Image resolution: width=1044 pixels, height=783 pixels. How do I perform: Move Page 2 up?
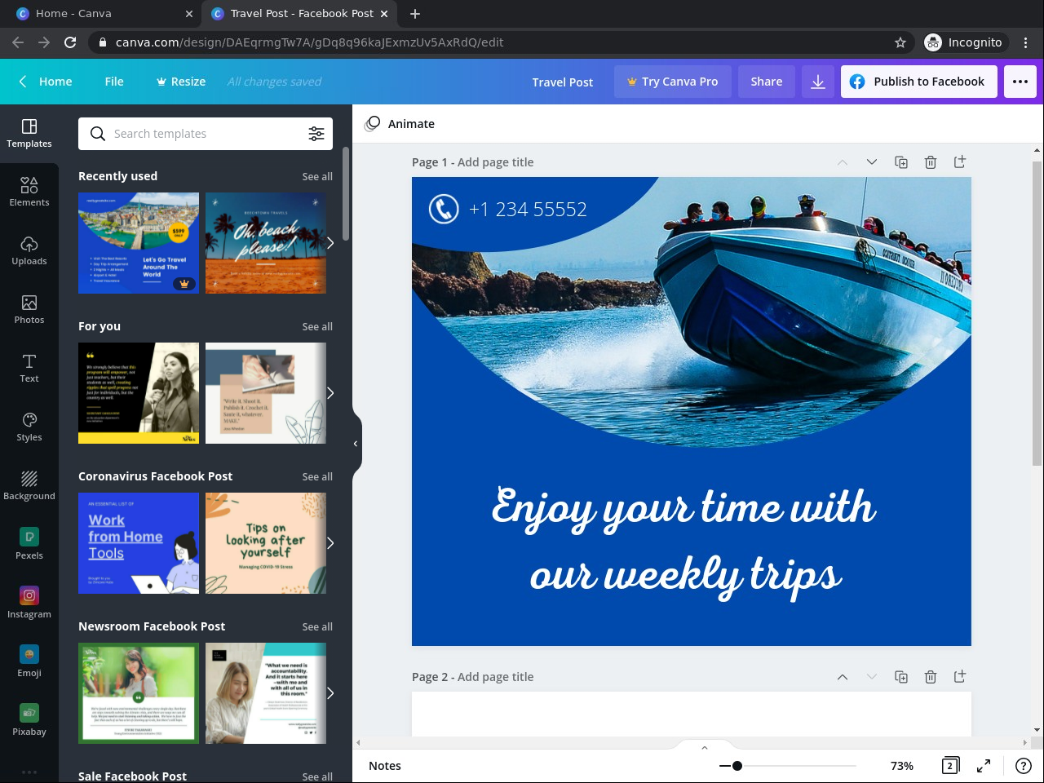coord(843,677)
